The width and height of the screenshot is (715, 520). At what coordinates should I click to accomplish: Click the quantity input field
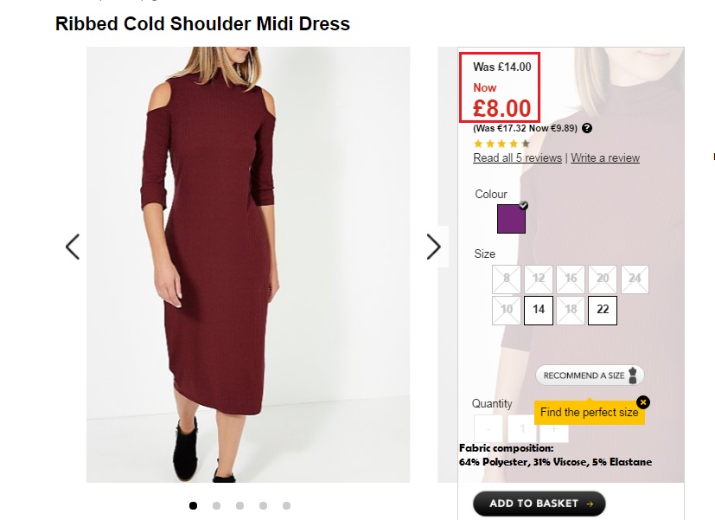(x=521, y=429)
